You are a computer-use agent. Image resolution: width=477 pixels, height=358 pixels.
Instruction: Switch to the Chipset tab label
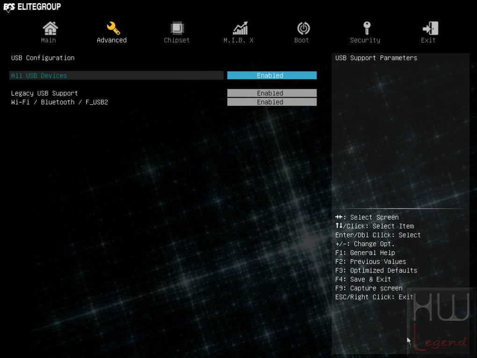[x=177, y=40]
